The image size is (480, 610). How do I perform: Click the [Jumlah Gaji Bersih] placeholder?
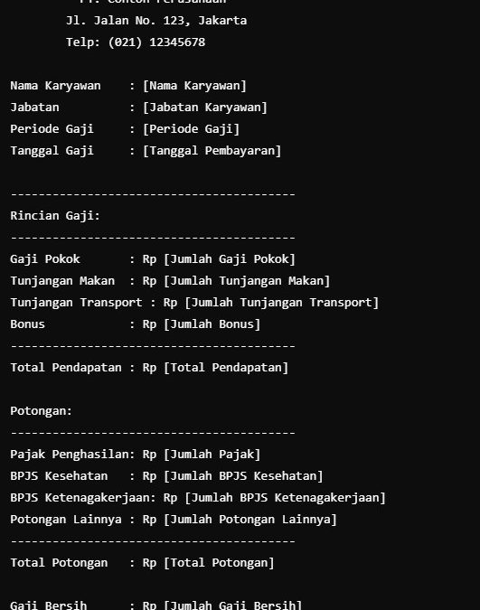tap(233, 605)
